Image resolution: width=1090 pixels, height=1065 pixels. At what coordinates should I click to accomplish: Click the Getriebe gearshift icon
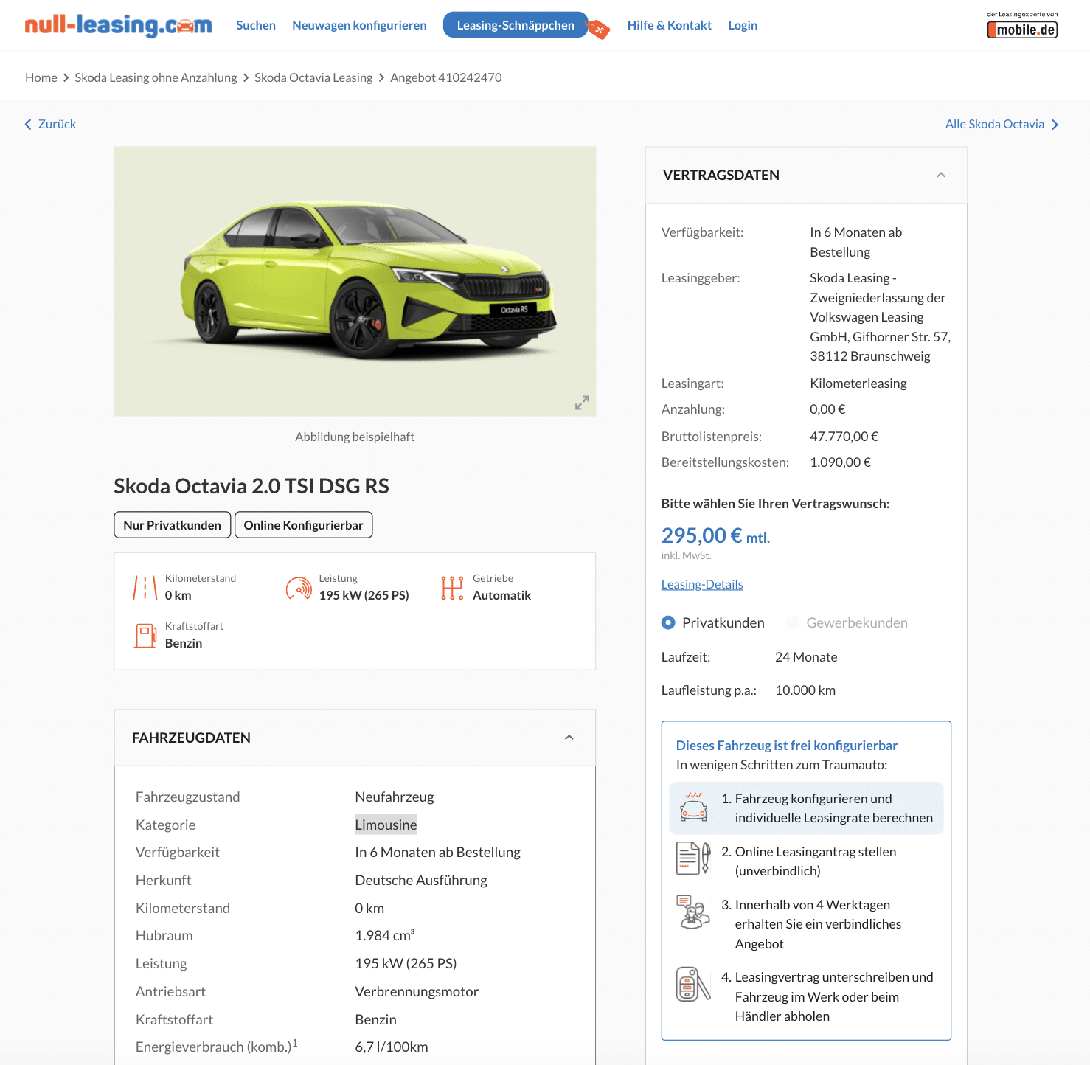[452, 588]
